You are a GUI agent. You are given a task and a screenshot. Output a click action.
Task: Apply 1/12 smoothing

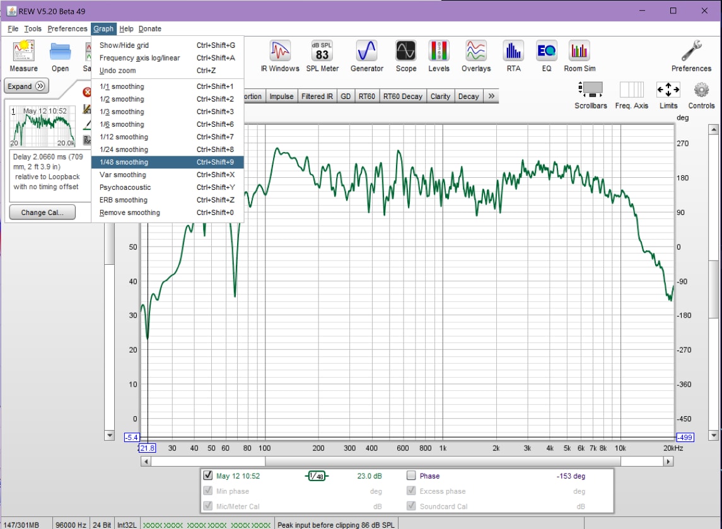click(167, 137)
